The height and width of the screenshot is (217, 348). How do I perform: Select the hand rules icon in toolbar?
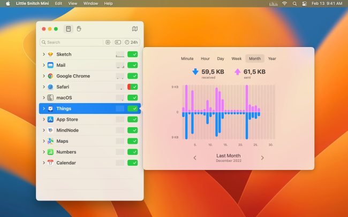click(x=79, y=29)
